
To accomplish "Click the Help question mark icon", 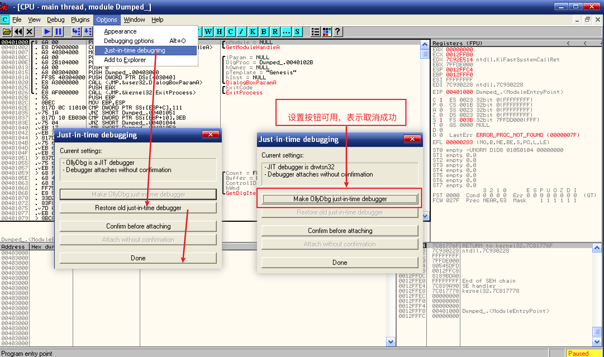I will [x=337, y=32].
